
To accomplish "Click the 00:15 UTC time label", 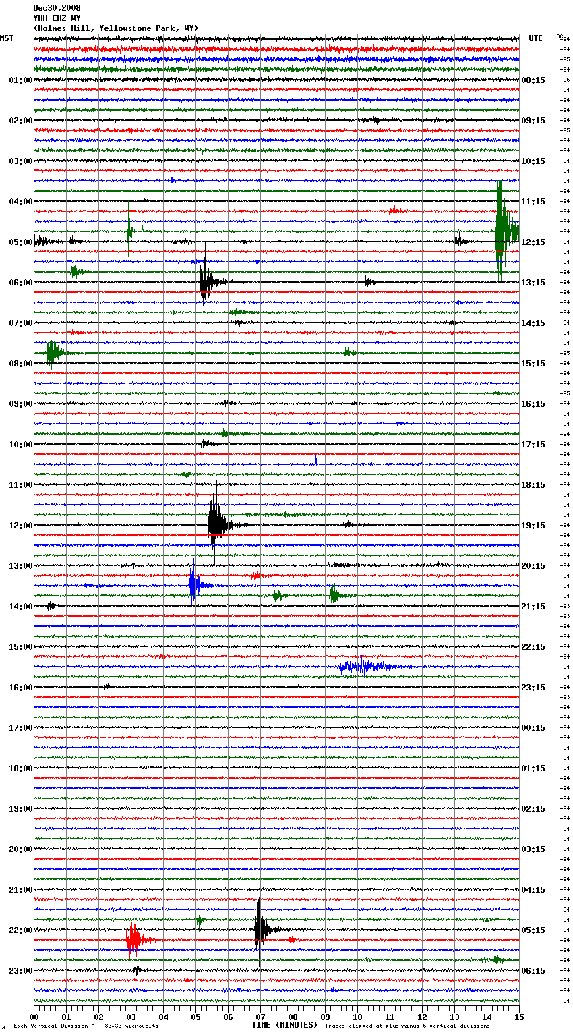I will 533,728.
